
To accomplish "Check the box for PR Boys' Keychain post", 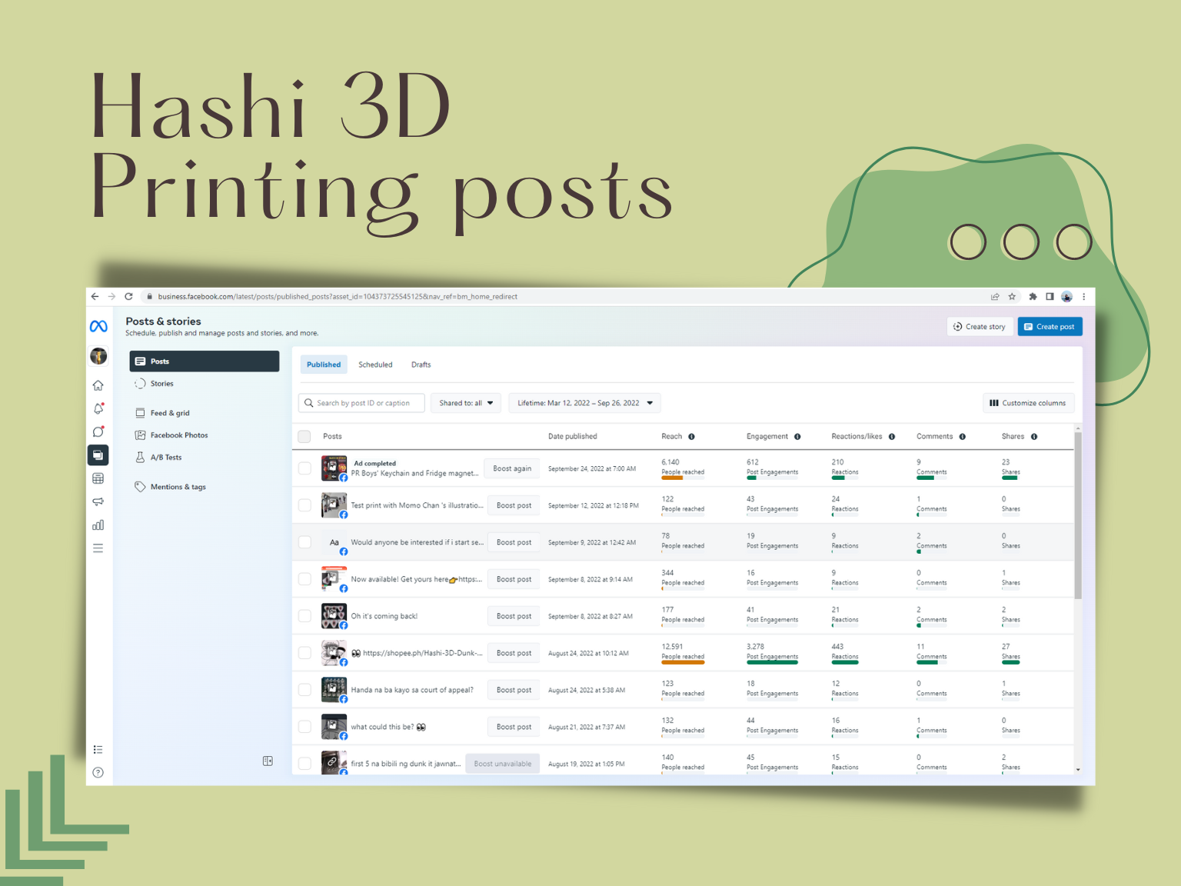I will (x=304, y=468).
